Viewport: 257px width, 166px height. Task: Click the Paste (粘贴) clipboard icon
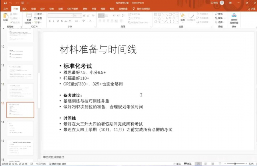point(6,17)
